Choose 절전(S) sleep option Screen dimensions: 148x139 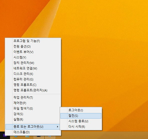(x=81, y=116)
